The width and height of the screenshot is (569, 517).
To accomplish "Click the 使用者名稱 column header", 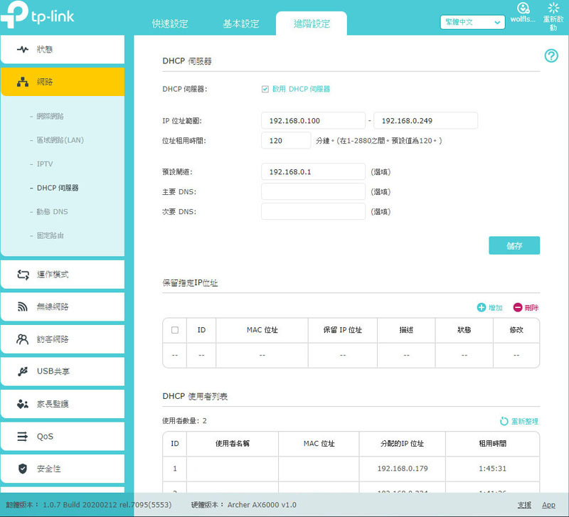I will click(233, 444).
